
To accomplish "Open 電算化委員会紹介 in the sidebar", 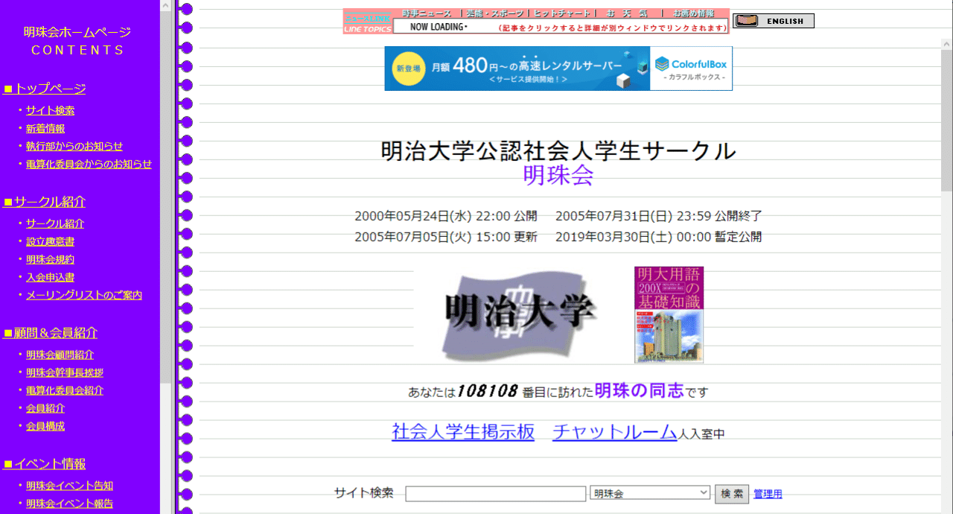I will pos(65,390).
